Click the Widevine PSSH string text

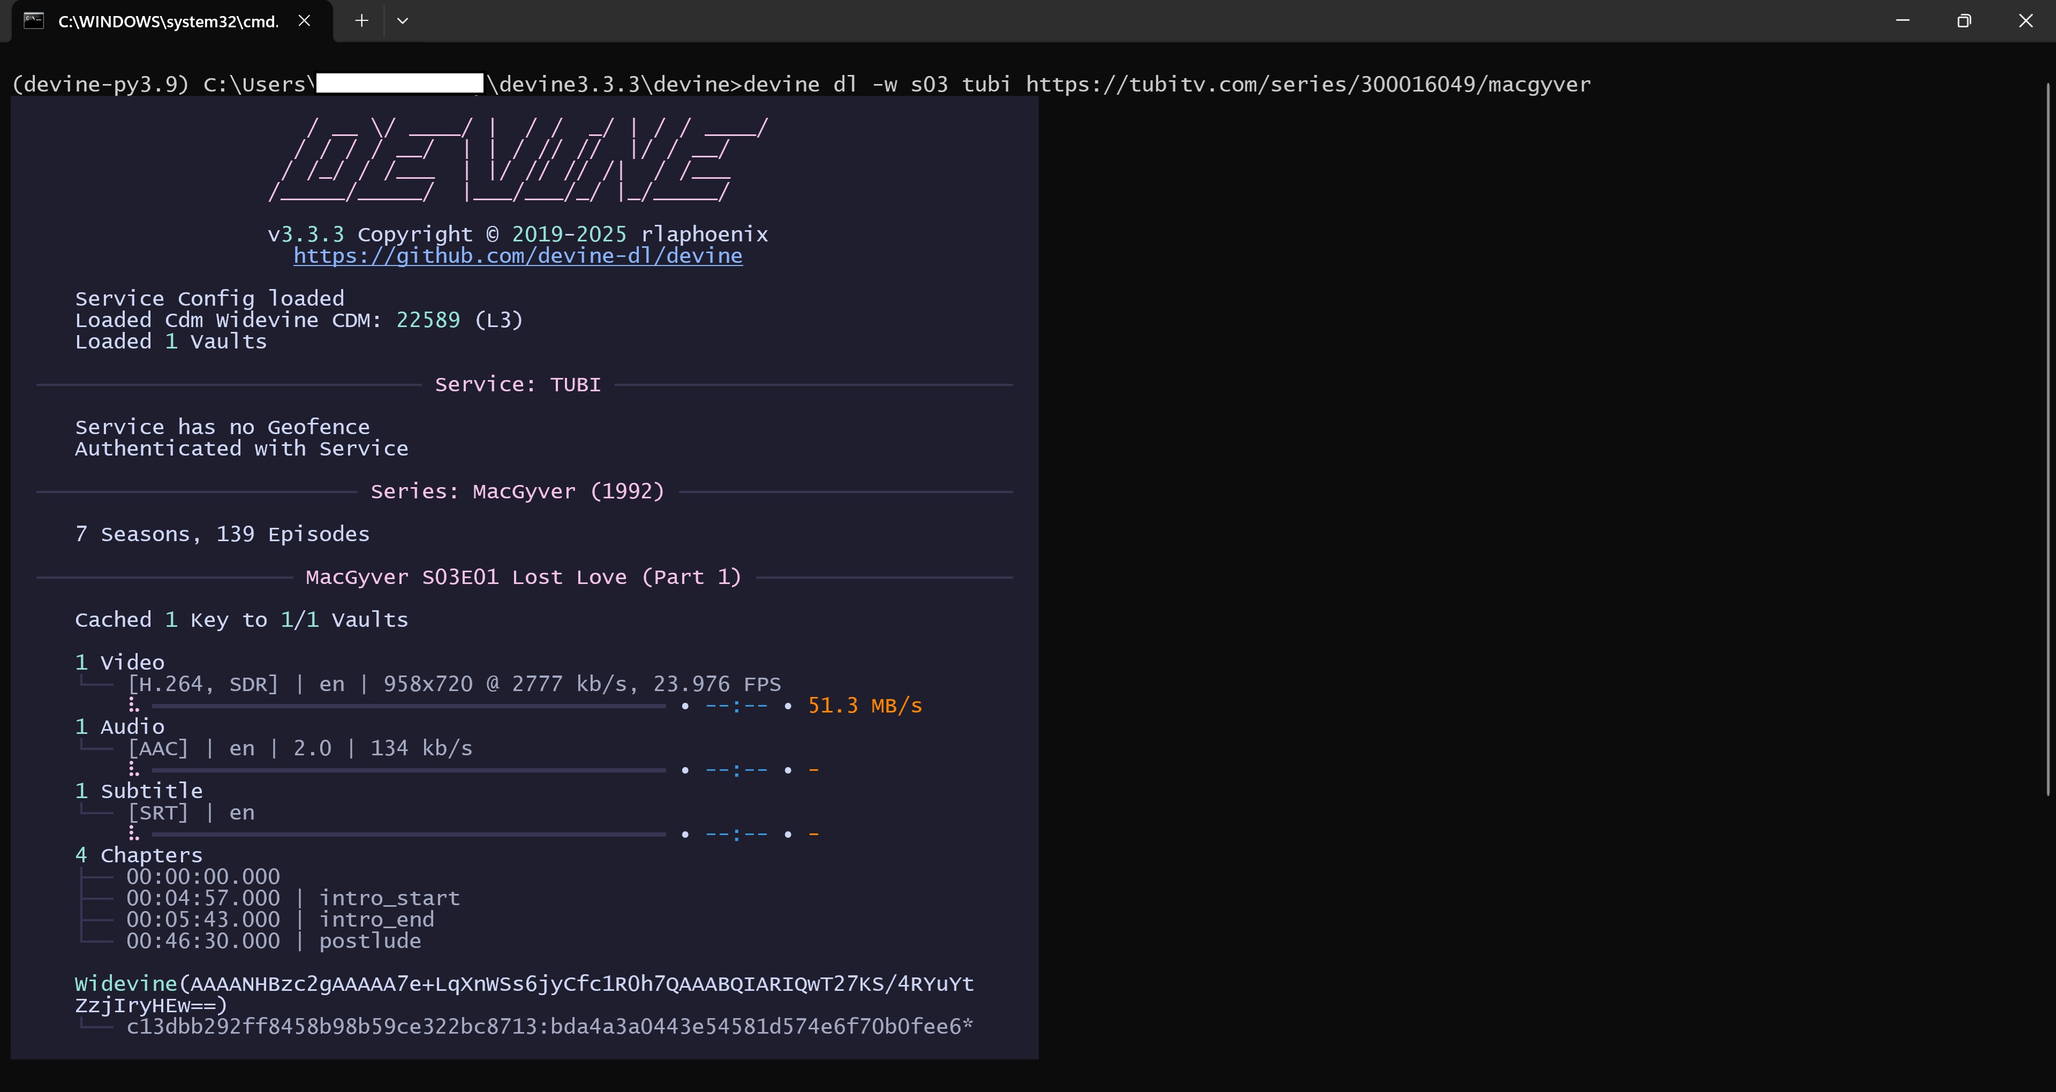click(524, 984)
